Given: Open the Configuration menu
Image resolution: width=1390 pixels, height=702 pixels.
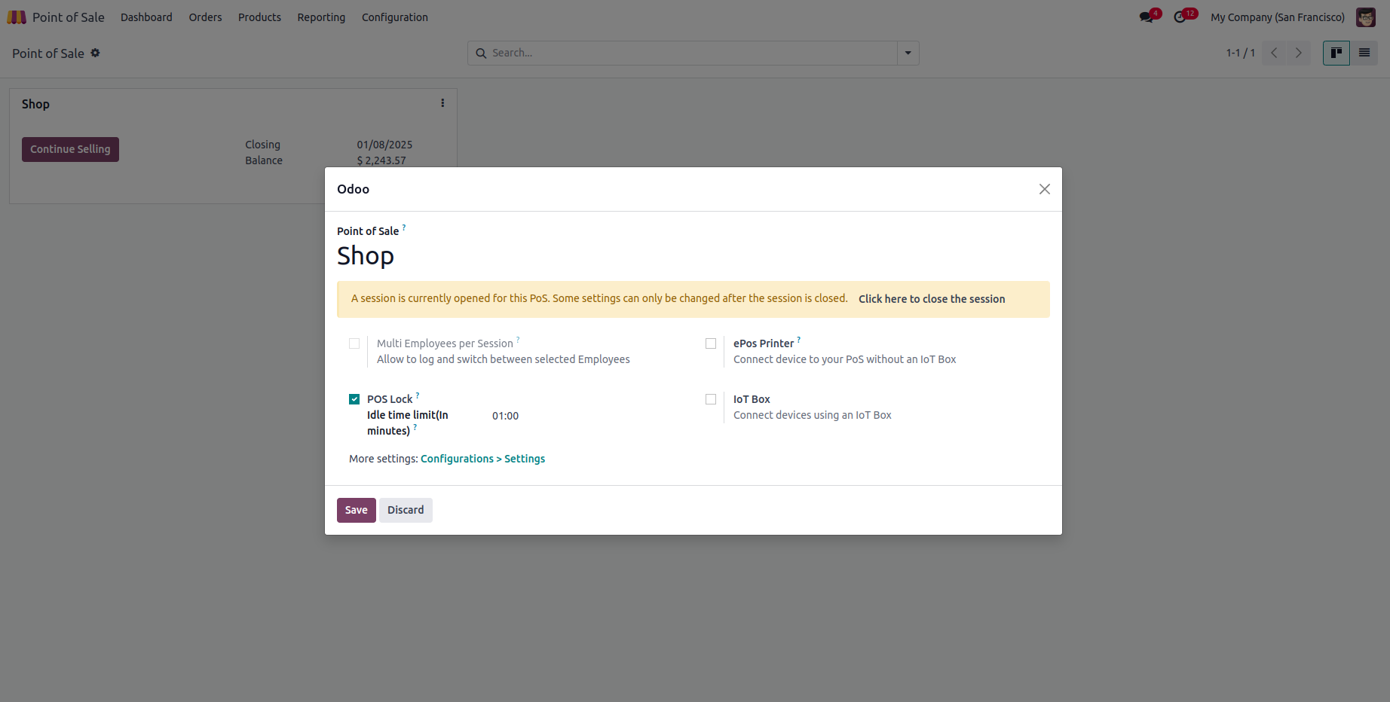Looking at the screenshot, I should pyautogui.click(x=394, y=17).
